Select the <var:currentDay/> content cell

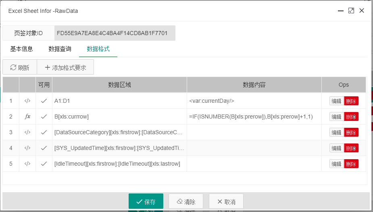pyautogui.click(x=254, y=101)
